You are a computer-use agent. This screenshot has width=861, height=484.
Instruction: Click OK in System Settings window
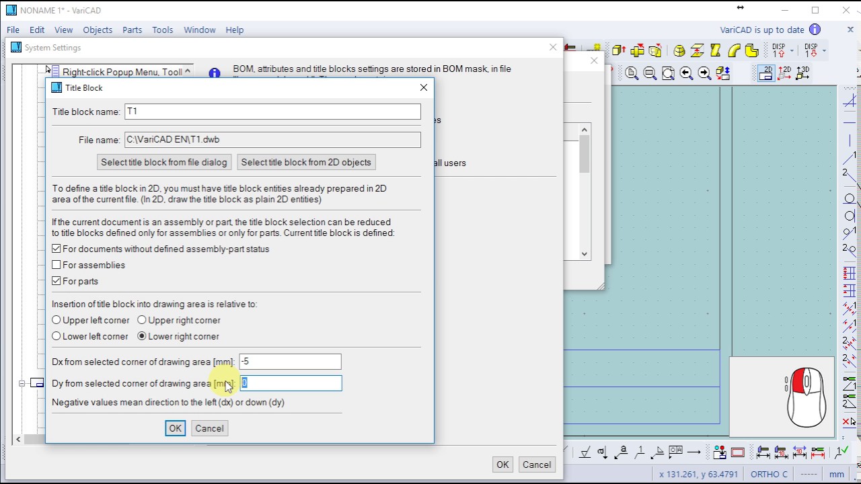[502, 465]
